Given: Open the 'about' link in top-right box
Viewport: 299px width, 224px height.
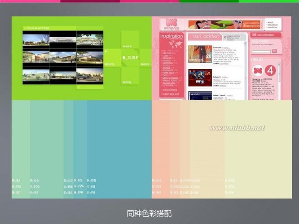Looking at the screenshot, I should pos(270,22).
